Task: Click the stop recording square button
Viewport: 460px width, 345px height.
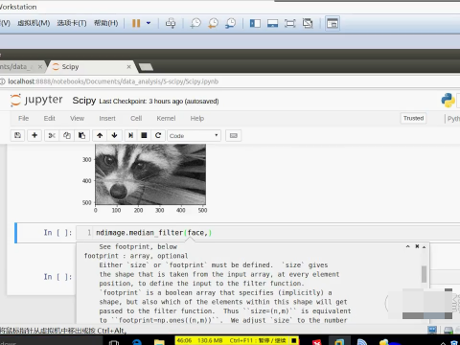Action: 294,340
